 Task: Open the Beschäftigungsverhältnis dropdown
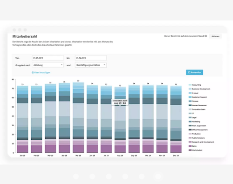click(91, 65)
